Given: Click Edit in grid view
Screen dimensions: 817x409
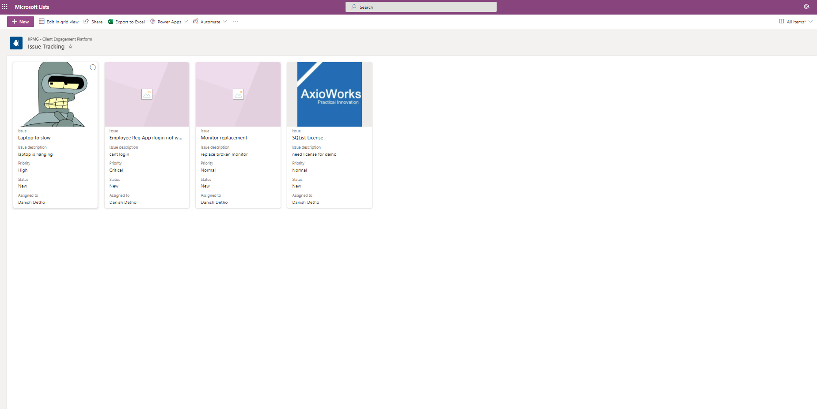Looking at the screenshot, I should click(59, 22).
